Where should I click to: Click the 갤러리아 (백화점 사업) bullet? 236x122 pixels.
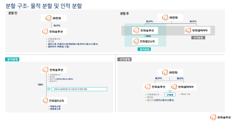pos(58,47)
